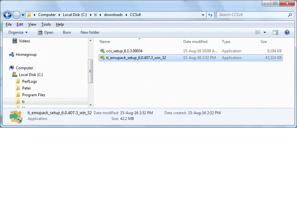Image resolution: width=297 pixels, height=197 pixels.
Task: Click the folder icon in address bar
Action: [x=29, y=14]
